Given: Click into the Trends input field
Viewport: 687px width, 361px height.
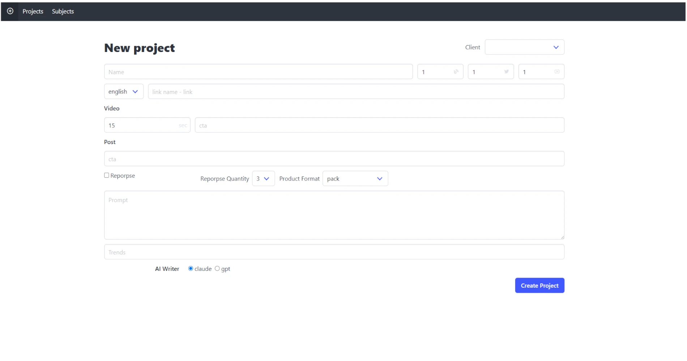Looking at the screenshot, I should 334,252.
